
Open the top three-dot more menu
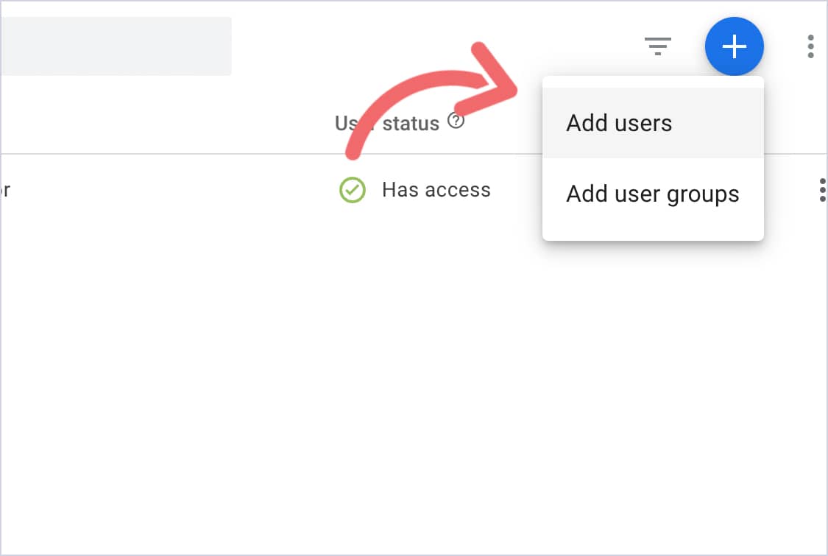point(810,46)
